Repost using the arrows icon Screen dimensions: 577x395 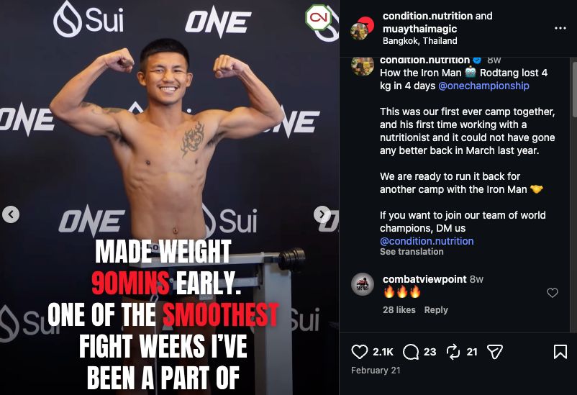pos(453,352)
